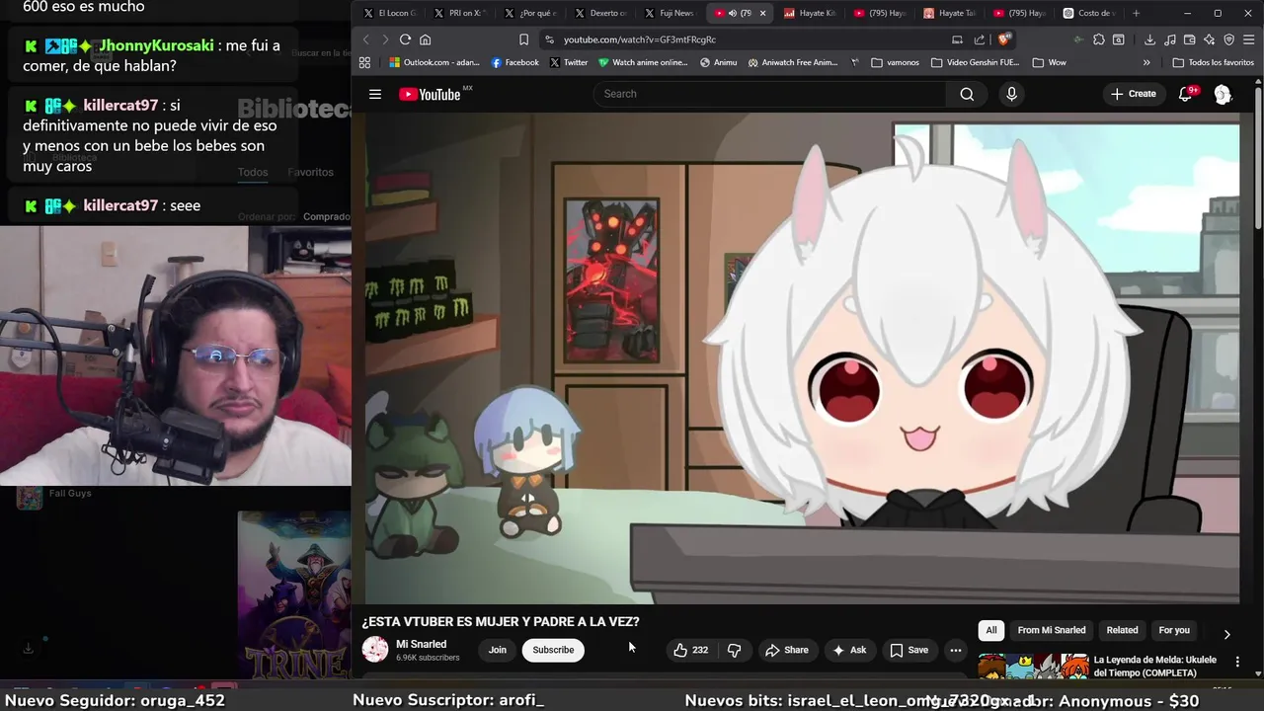Open Twitter bookmark
Viewport: 1264px width, 711px height.
click(x=569, y=62)
